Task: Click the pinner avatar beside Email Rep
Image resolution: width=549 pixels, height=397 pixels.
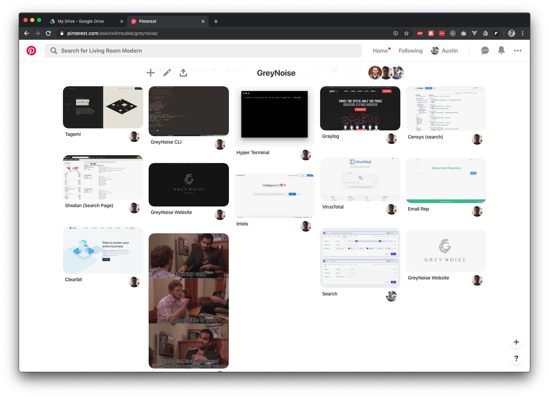Action: click(x=477, y=211)
